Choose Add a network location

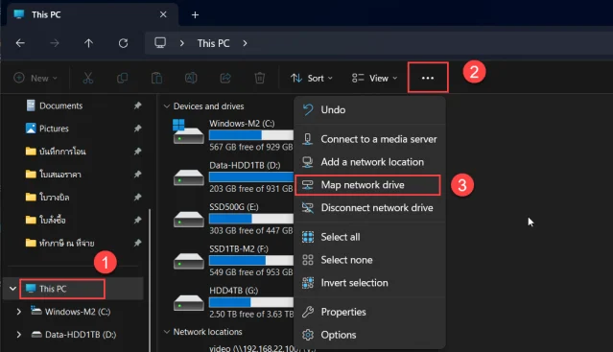pyautogui.click(x=369, y=162)
